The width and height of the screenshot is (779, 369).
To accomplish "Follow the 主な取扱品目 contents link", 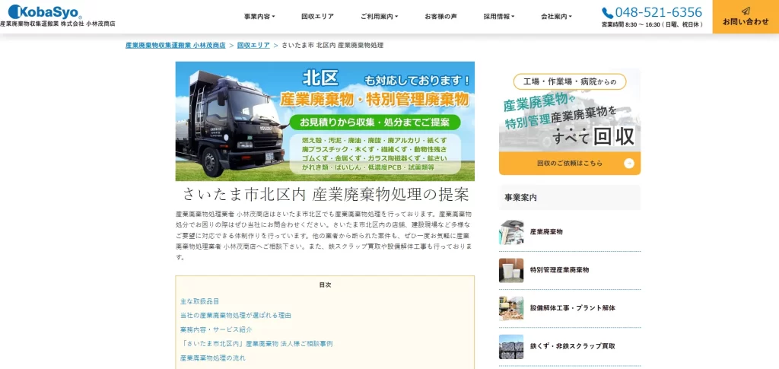I will tap(200, 301).
